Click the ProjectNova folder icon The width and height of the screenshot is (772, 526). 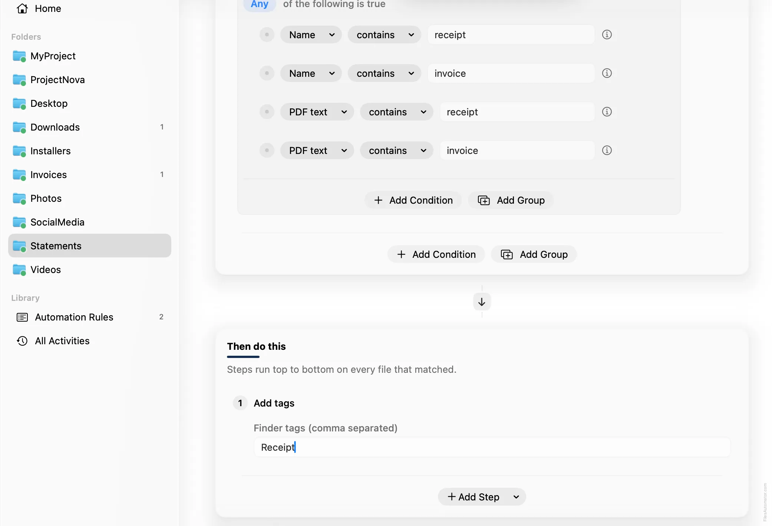[x=19, y=80]
